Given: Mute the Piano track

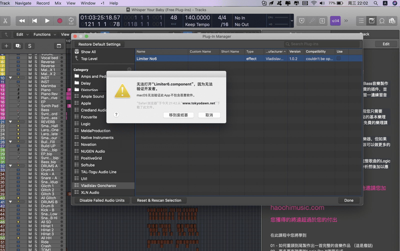Looking at the screenshot, I should [x=30, y=90].
